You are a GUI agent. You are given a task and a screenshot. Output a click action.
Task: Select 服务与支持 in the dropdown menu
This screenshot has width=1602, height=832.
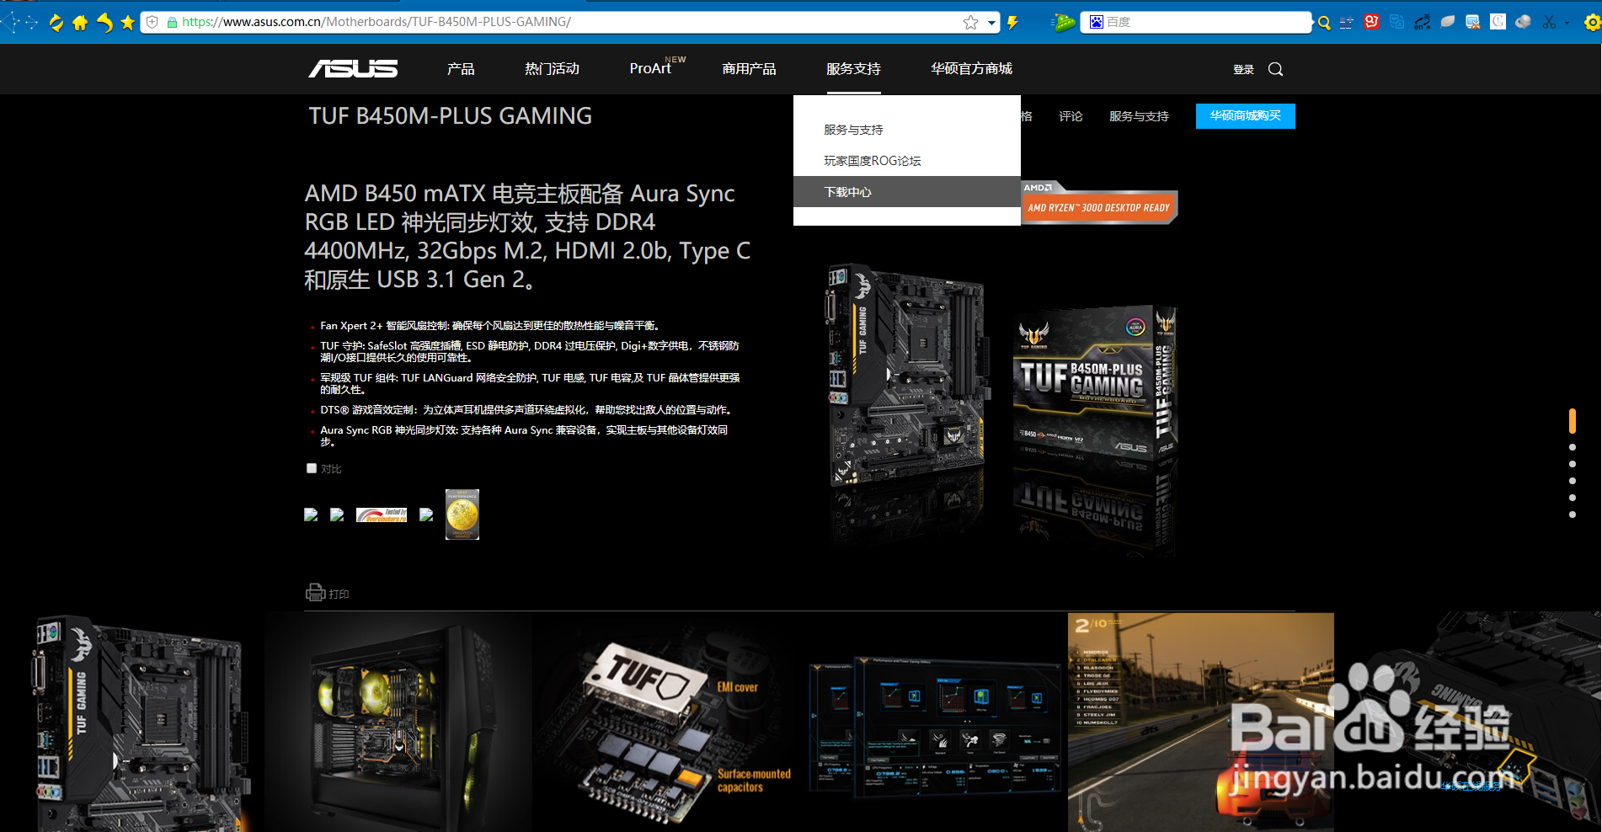[x=907, y=130]
